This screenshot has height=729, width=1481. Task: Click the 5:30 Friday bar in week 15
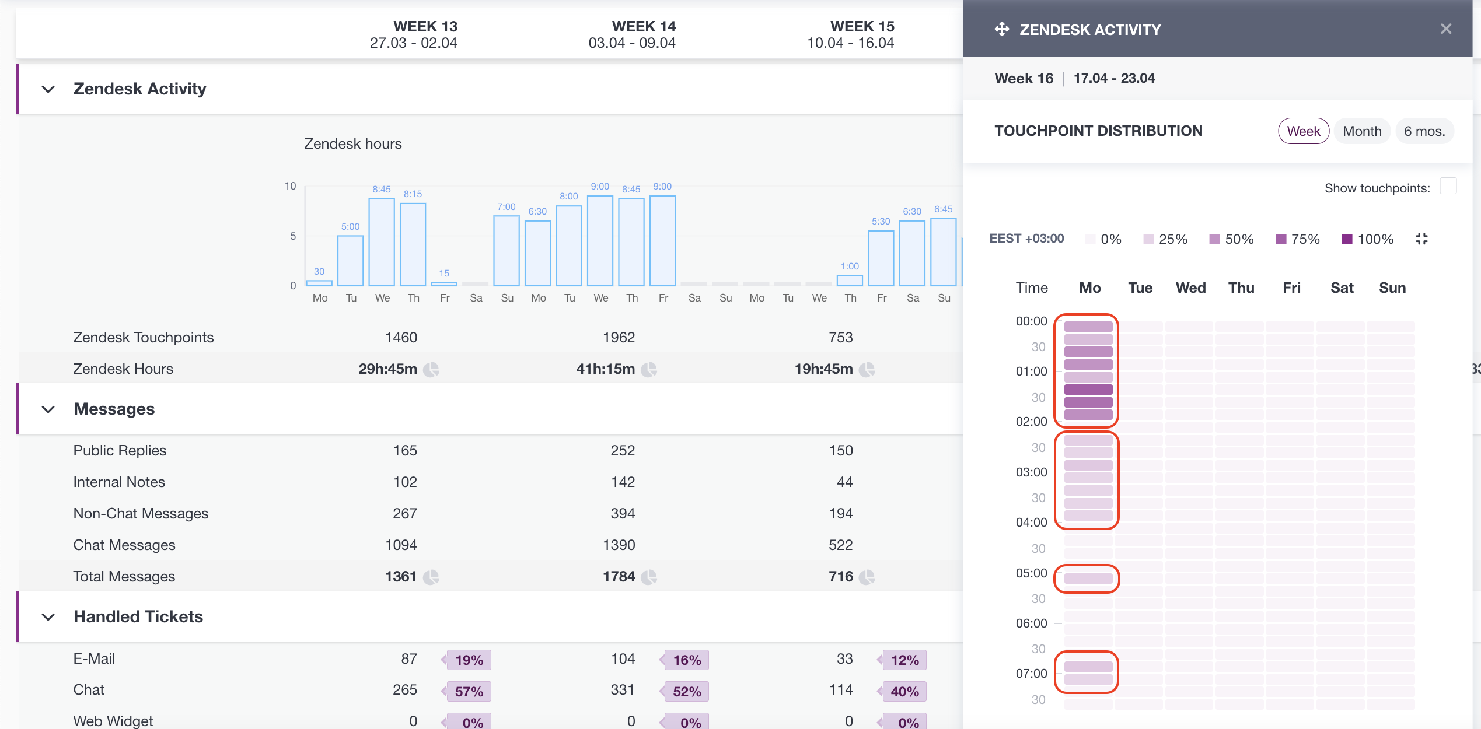click(x=881, y=258)
